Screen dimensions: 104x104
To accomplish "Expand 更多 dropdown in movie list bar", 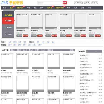I will point(72,50).
